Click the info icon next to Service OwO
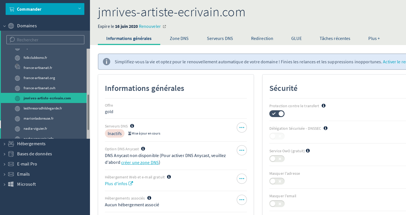This screenshot has width=406, height=215. click(x=308, y=151)
